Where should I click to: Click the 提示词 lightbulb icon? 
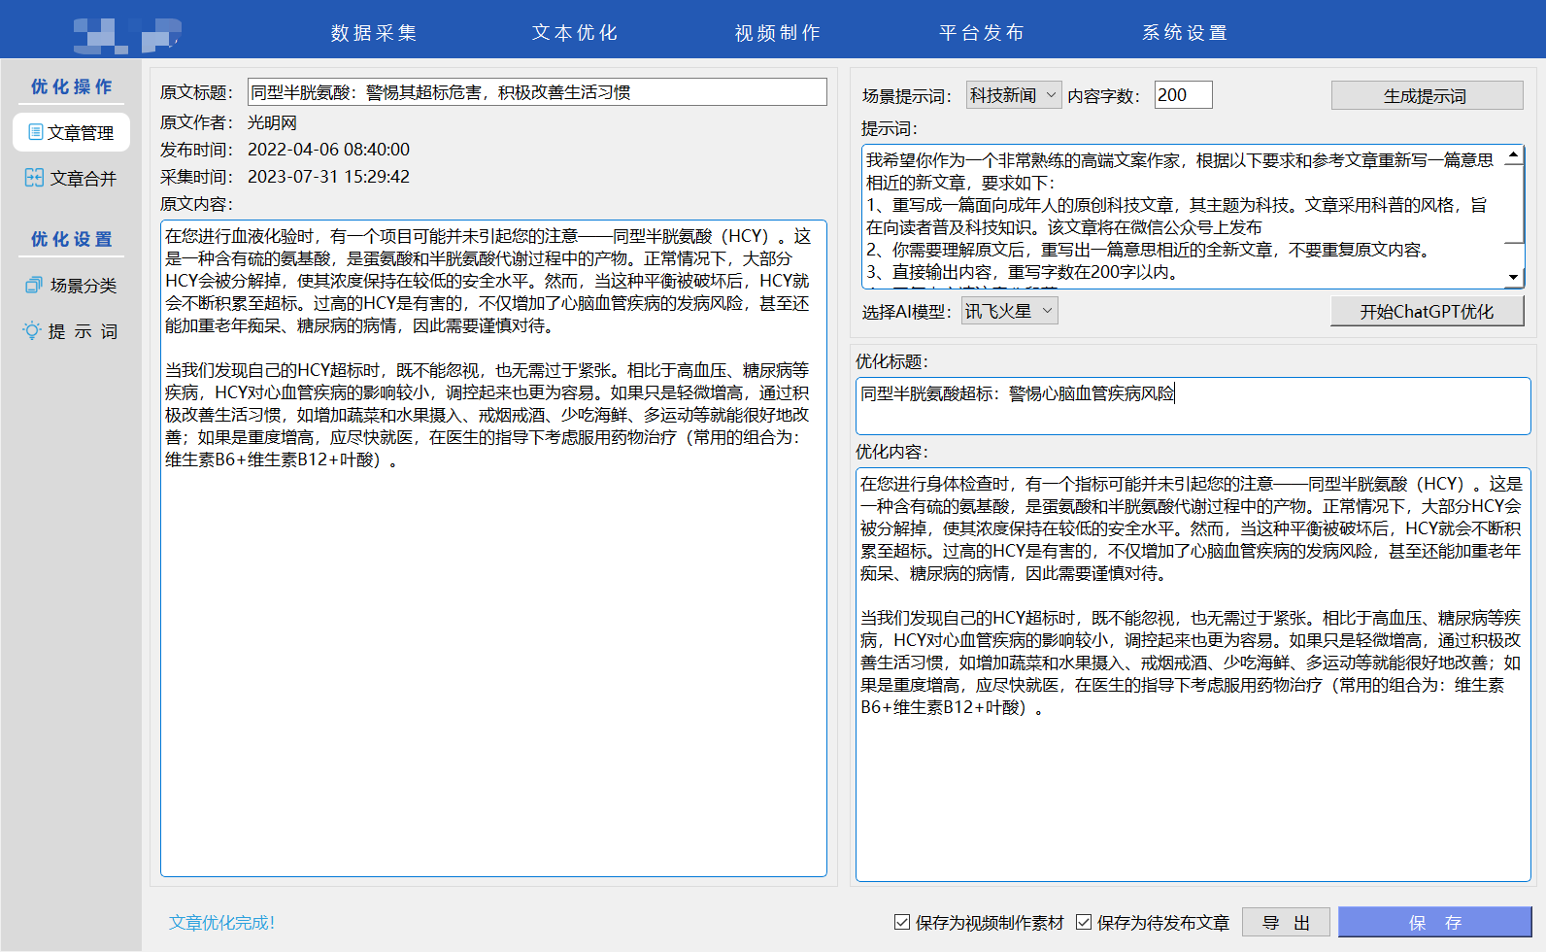(x=32, y=331)
